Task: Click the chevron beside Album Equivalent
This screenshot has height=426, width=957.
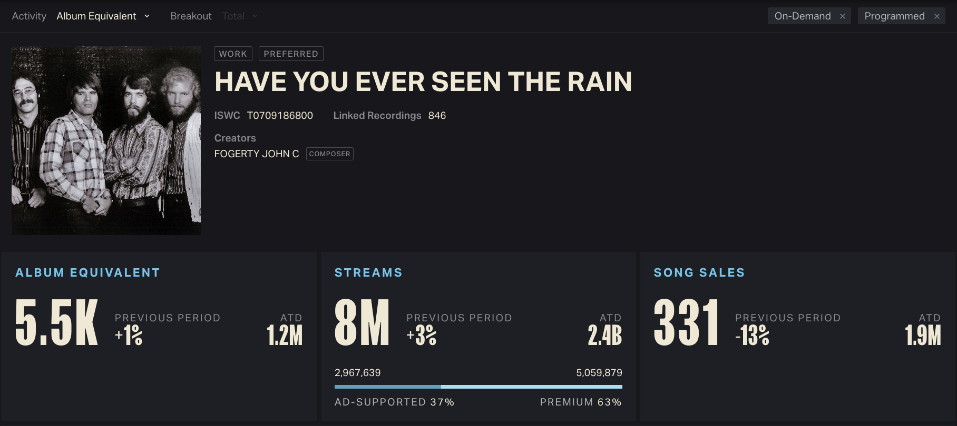Action: tap(147, 16)
